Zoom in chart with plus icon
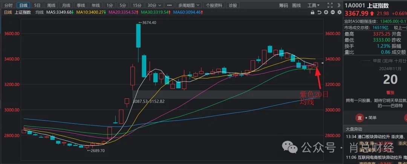The width and height of the screenshot is (407, 164). pyautogui.click(x=326, y=12)
